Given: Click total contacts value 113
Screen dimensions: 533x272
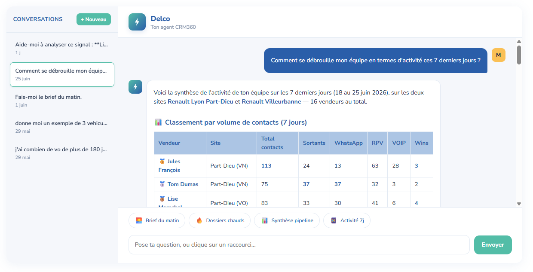Looking at the screenshot, I should point(266,166).
